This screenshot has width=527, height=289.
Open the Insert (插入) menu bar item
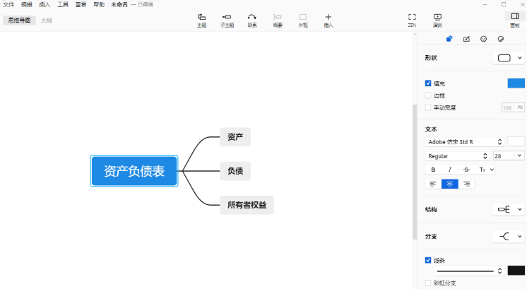point(45,4)
